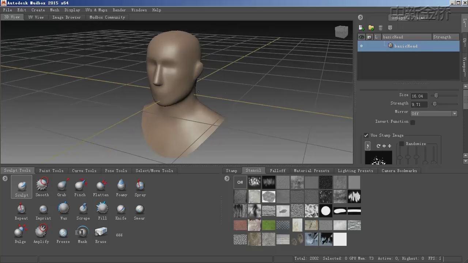Viewport: 468px width, 263px height.
Task: Select the Repeat tool
Action: coord(21,211)
